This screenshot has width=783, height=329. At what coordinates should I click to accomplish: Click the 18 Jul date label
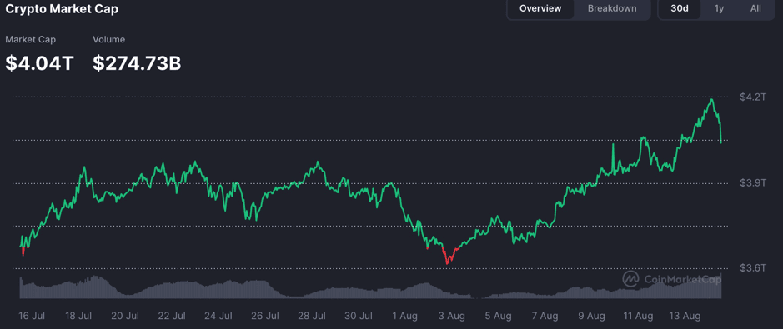tap(78, 316)
